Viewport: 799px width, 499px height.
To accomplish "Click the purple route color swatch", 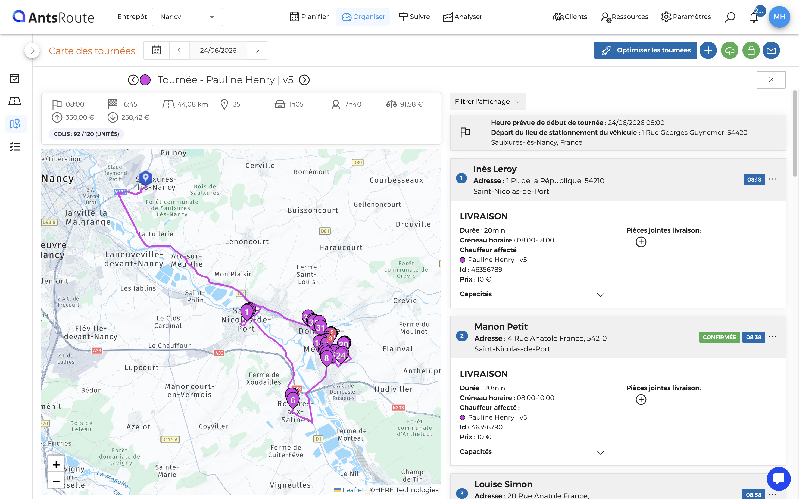I will (x=145, y=80).
